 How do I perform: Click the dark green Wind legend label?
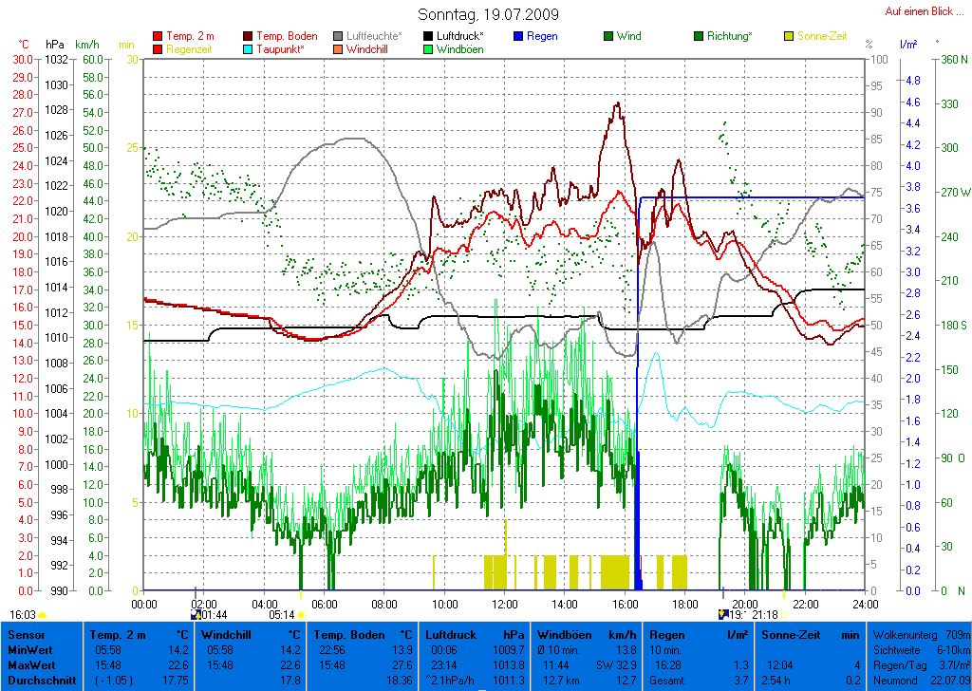tap(628, 36)
